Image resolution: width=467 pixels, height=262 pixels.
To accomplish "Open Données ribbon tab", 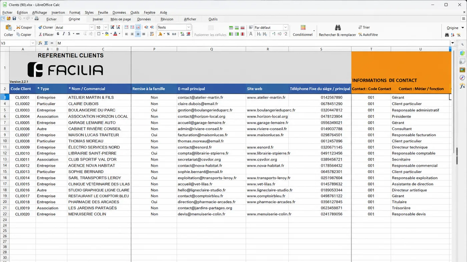I will (x=144, y=19).
